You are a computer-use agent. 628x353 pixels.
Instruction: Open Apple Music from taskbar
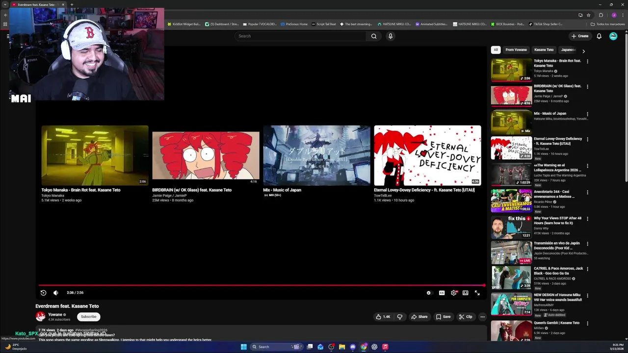(x=385, y=347)
